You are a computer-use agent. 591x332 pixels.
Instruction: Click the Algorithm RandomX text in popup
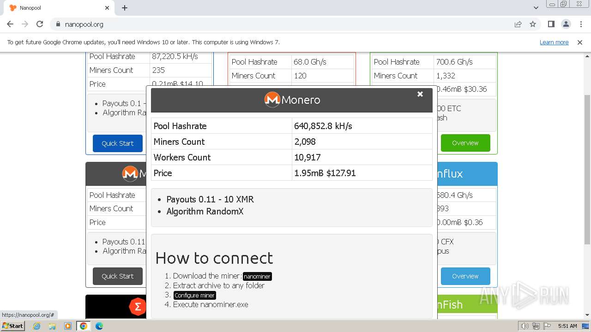tap(205, 211)
